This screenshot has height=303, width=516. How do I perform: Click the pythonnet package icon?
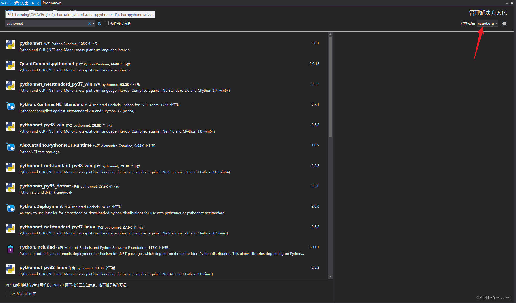10,45
